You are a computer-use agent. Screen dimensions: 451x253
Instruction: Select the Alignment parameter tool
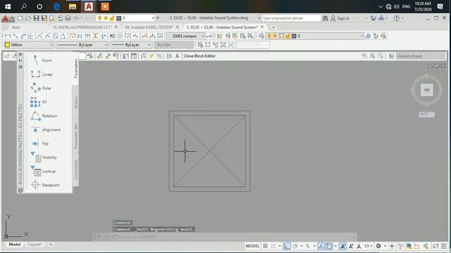tap(45, 129)
